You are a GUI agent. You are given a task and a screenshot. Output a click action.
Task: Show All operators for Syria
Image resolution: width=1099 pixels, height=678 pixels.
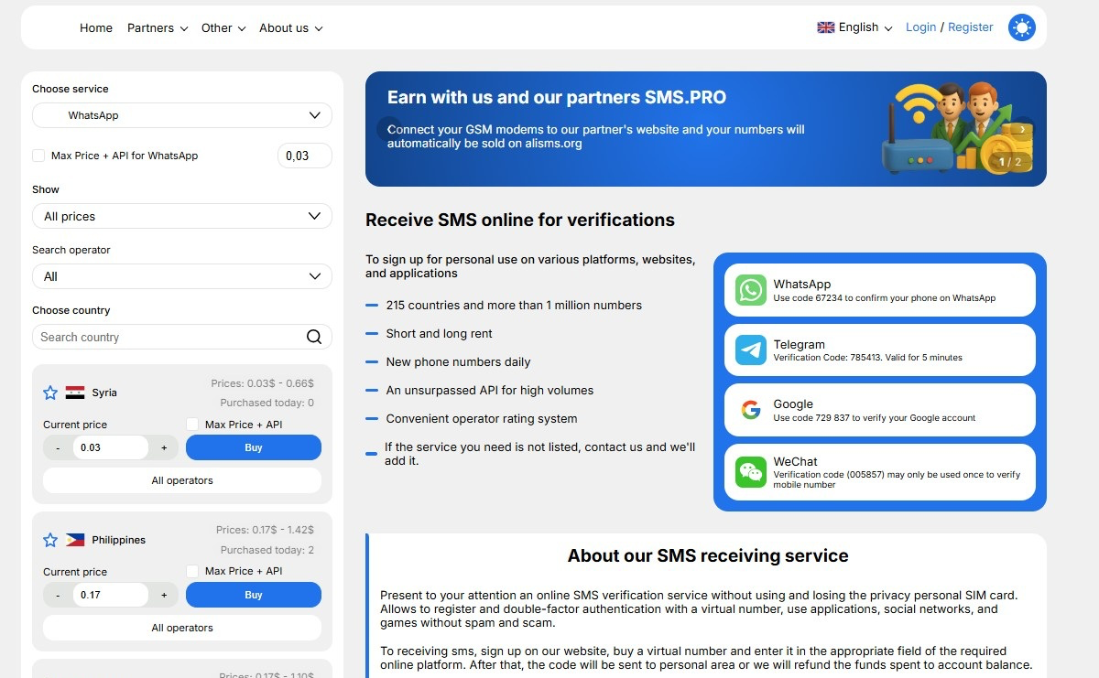point(182,480)
